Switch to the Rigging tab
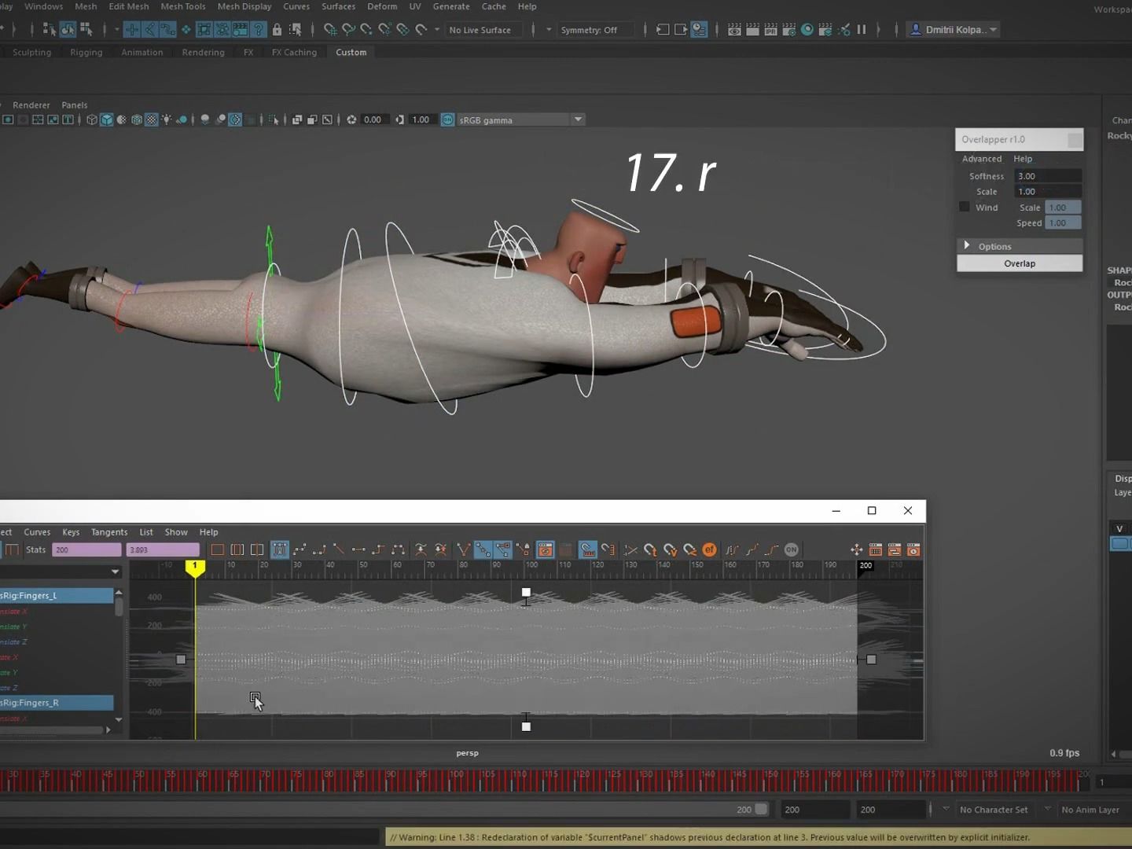1132x849 pixels. point(86,52)
